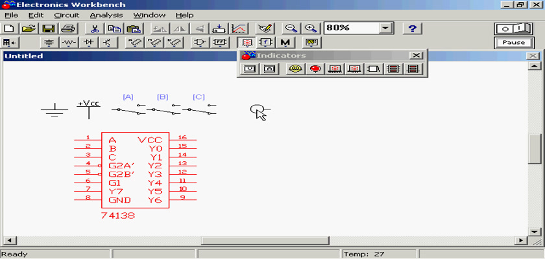
Task: Open the Miscellaneous parts bin (M icon)
Action: pyautogui.click(x=285, y=42)
